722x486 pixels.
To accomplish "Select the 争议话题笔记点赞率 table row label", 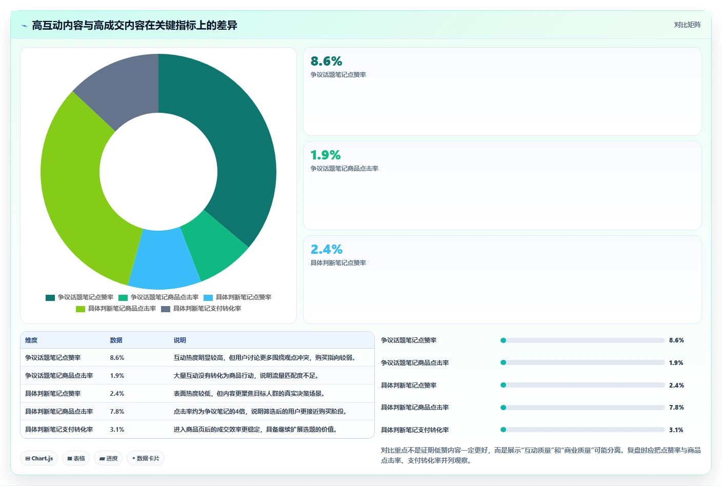I will pyautogui.click(x=53, y=358).
